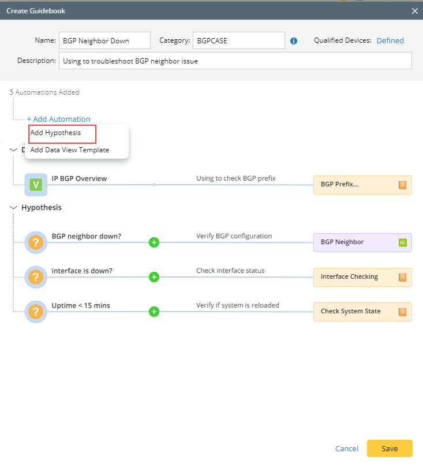Screen dimensions: 423x468
Task: Click the NI icon on BGP Neighbor card
Action: click(x=402, y=242)
